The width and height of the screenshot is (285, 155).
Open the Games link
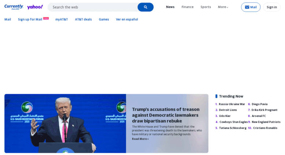coord(104,19)
